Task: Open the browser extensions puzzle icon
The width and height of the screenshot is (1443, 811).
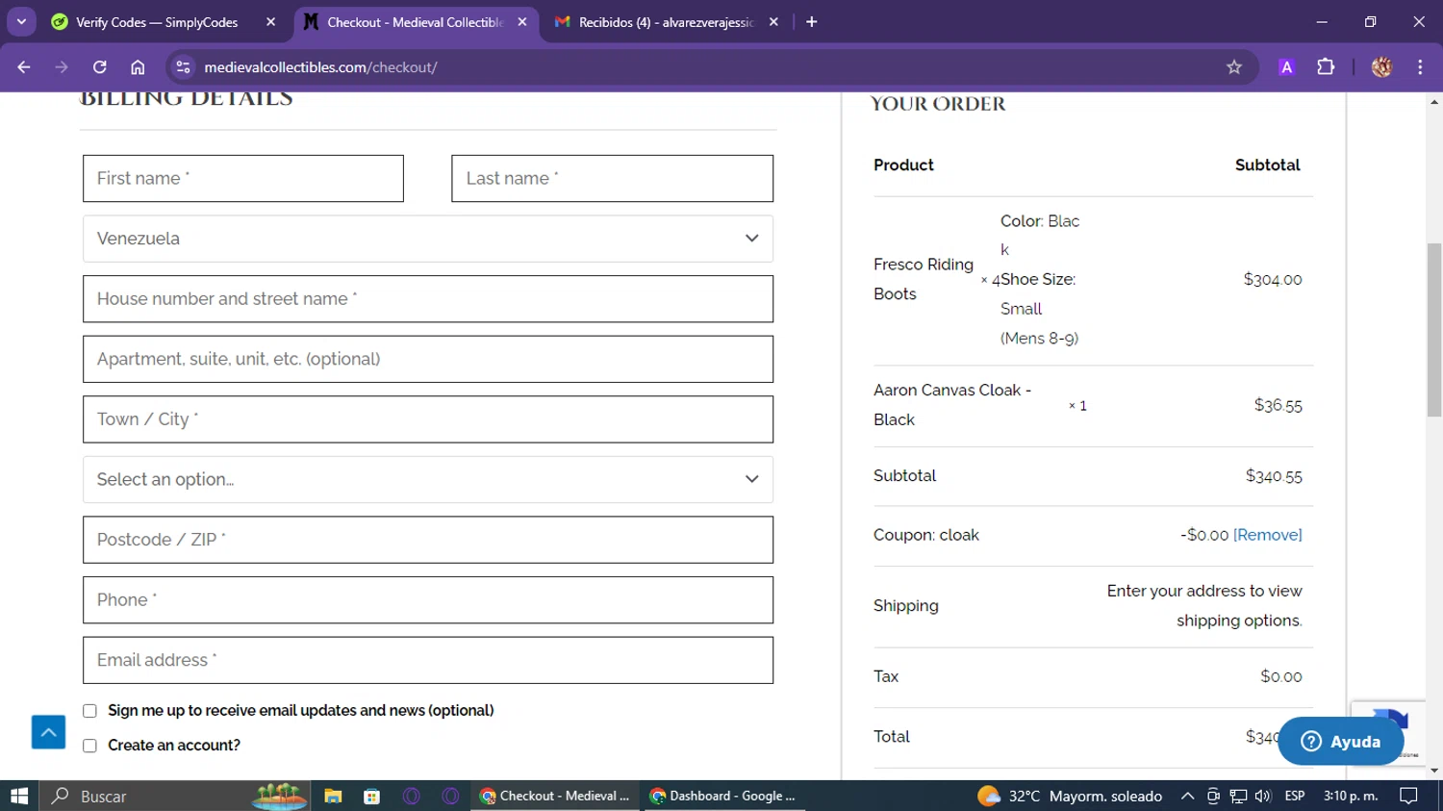Action: tap(1326, 67)
